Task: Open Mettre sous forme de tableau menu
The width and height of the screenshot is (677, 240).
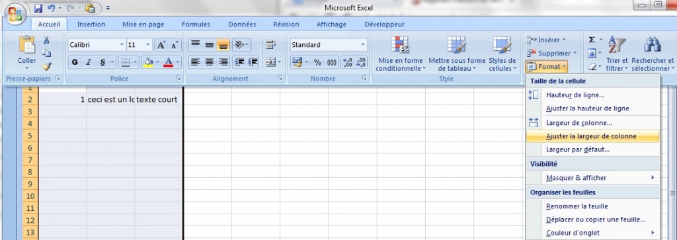Action: [457, 54]
